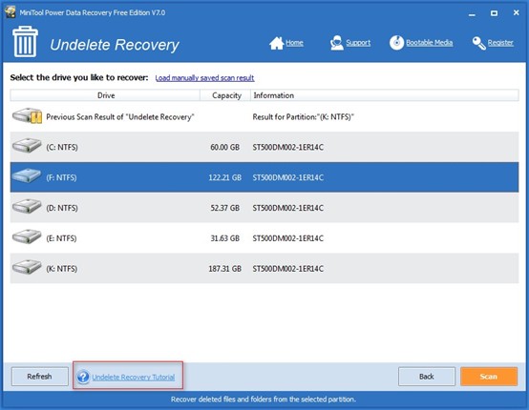
Task: Open the Home link
Action: (x=294, y=43)
